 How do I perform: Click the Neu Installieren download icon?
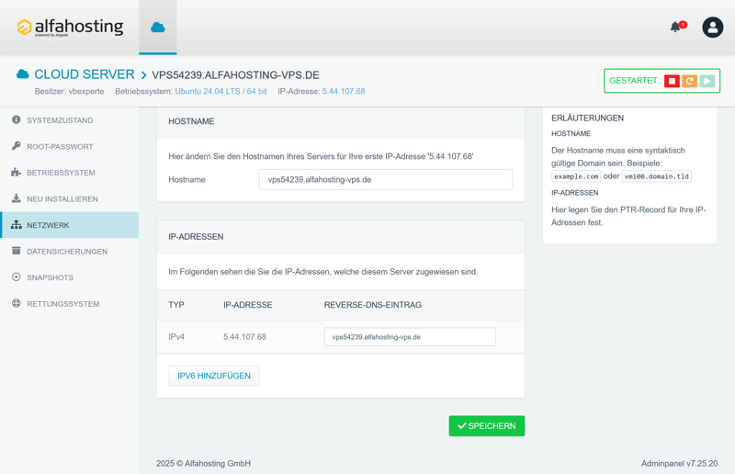point(17,198)
